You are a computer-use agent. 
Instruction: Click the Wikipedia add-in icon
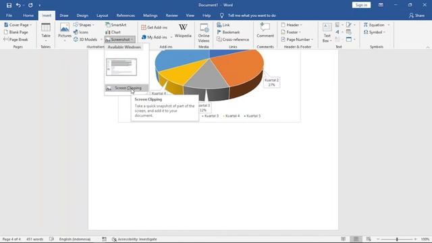click(x=183, y=30)
